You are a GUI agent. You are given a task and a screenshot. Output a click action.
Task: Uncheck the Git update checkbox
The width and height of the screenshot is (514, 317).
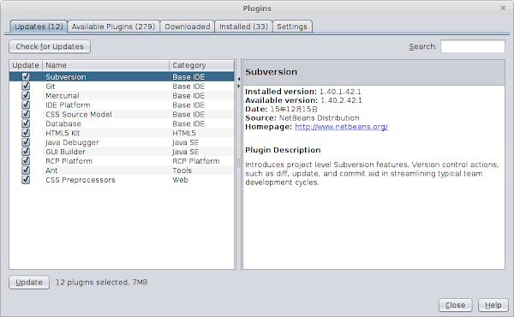[x=26, y=87]
